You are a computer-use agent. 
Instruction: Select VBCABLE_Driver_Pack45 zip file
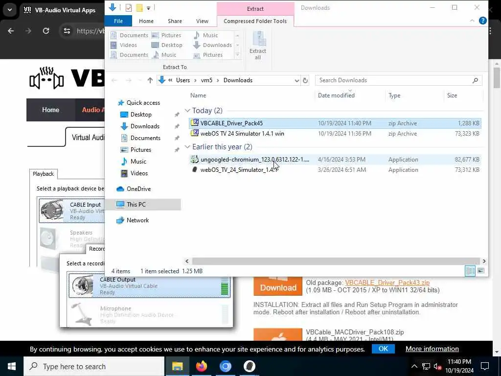(335, 123)
